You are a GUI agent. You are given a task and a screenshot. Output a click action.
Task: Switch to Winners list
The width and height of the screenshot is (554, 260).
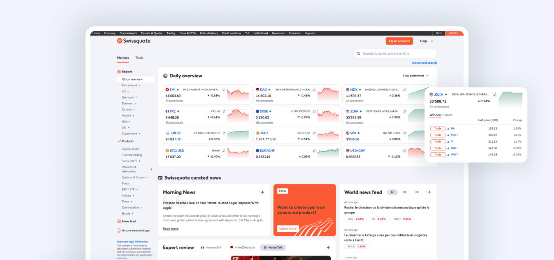tap(435, 115)
